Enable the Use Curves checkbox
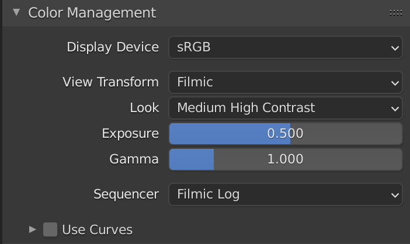 (x=50, y=229)
